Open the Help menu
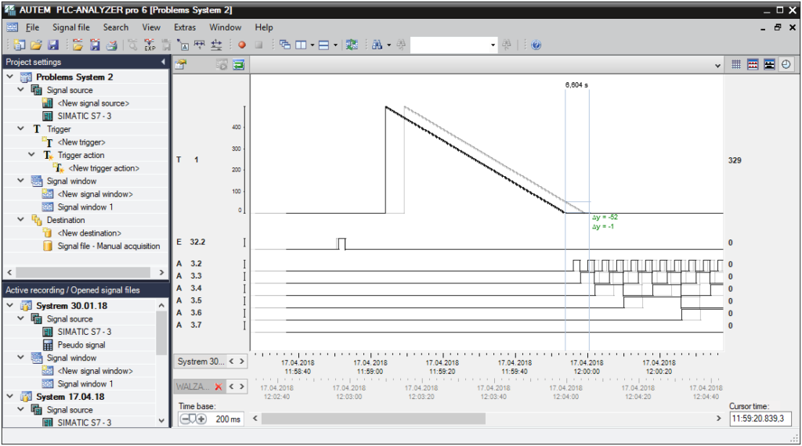 click(x=264, y=27)
